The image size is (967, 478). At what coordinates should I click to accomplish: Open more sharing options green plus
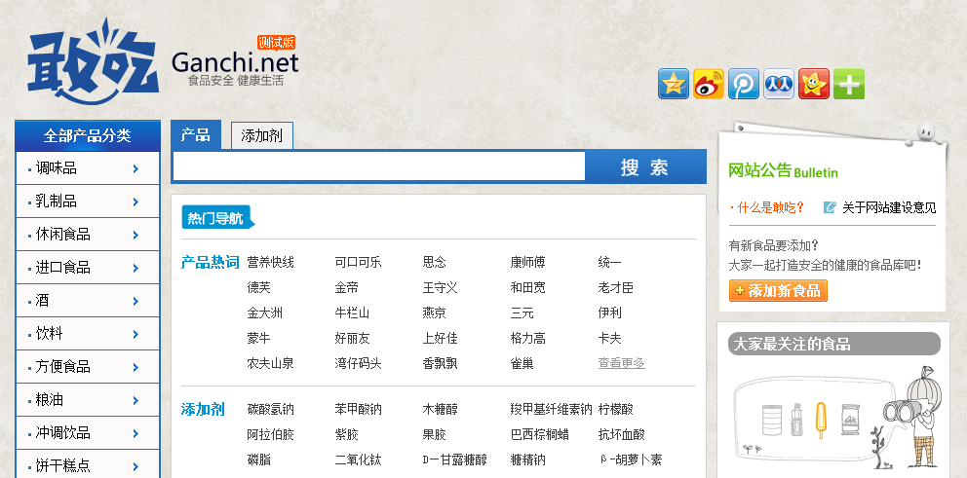tap(849, 84)
